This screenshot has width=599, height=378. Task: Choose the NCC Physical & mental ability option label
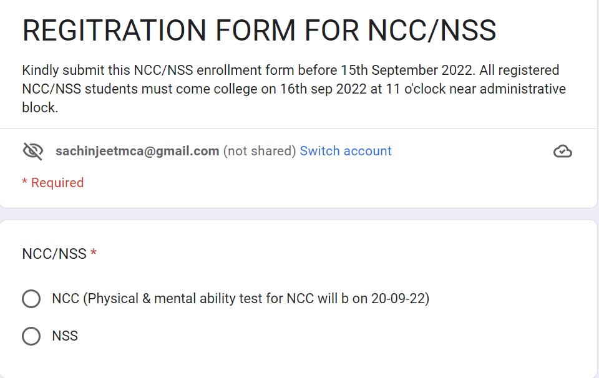241,299
